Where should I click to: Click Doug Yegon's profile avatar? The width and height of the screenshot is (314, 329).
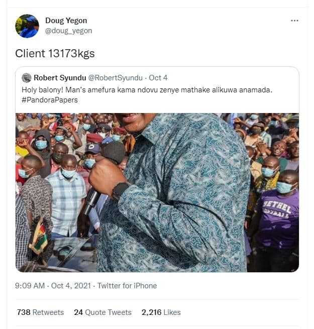tap(27, 26)
